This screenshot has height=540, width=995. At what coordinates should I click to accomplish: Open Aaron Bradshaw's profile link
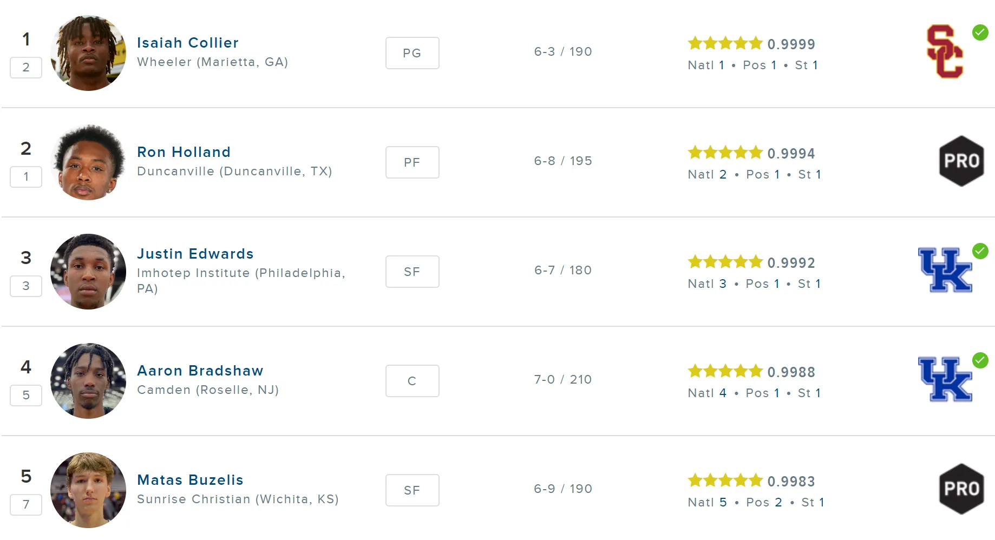click(x=200, y=371)
